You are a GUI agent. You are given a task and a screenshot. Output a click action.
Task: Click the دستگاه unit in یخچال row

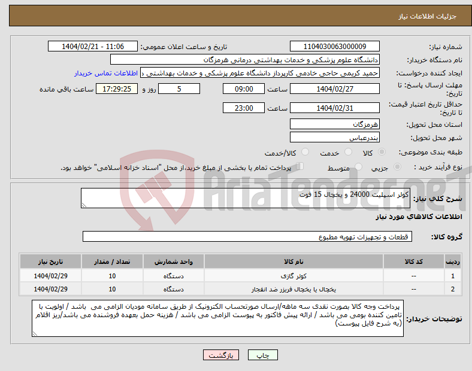click(x=173, y=289)
